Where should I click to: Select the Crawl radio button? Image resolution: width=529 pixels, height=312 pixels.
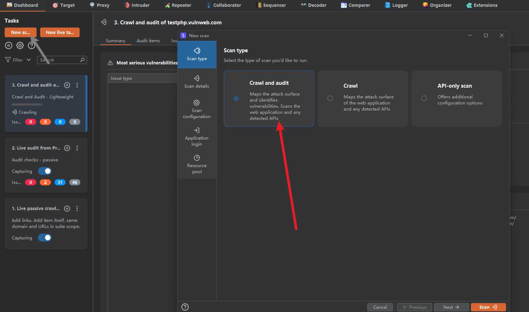coord(330,98)
